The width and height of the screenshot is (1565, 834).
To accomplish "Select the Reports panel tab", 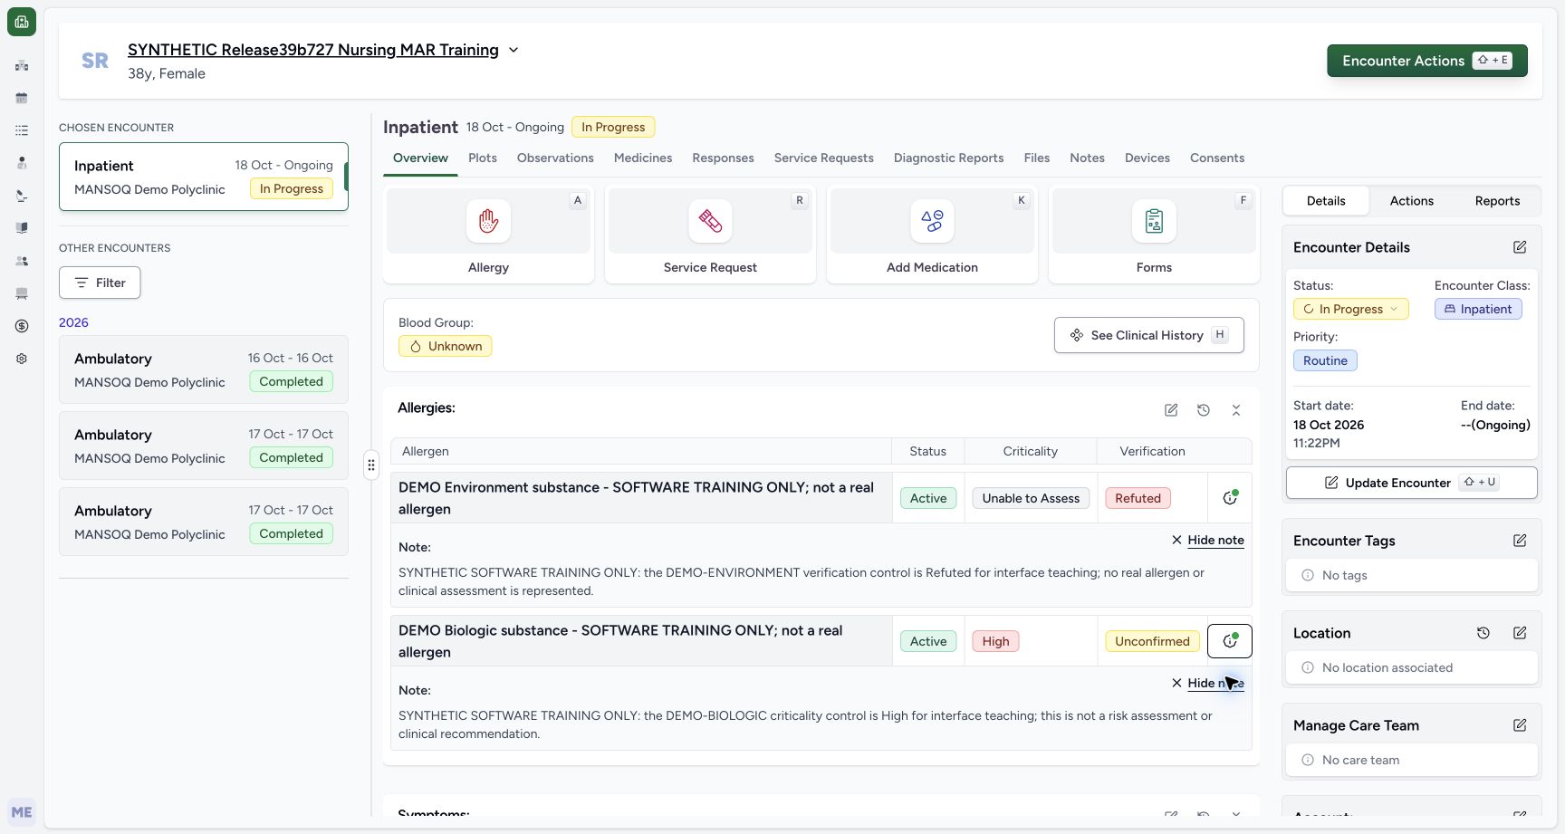I will click(1497, 201).
